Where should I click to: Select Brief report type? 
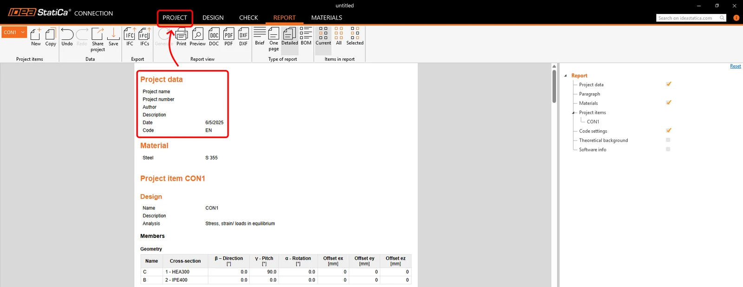[260, 36]
